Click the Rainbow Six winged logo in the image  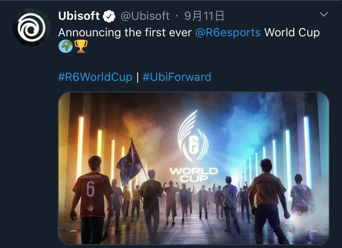coord(193,137)
